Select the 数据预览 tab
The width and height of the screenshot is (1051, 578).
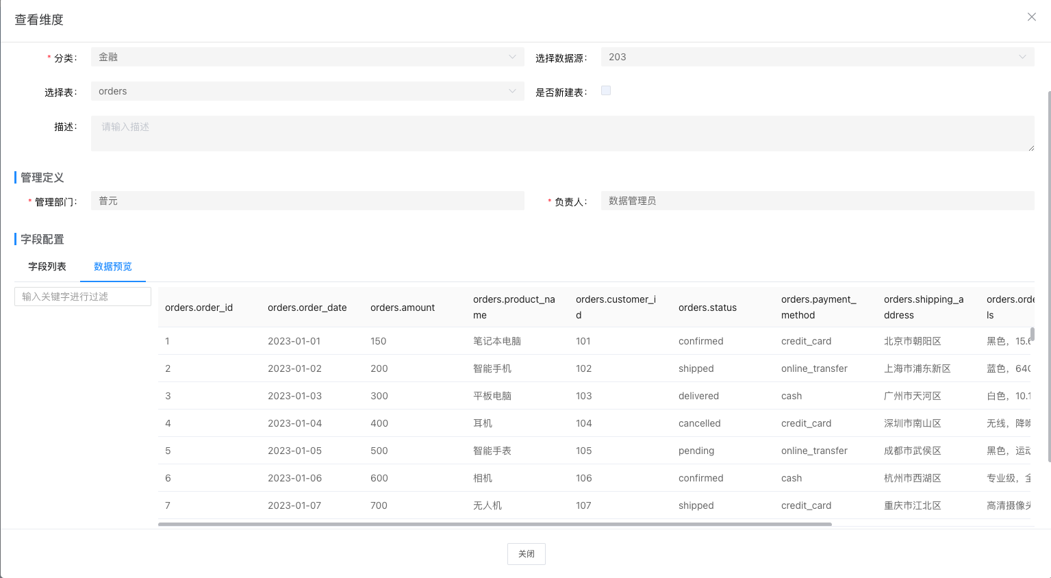tap(112, 266)
